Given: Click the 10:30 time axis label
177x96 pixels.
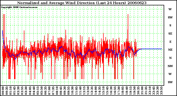Looking at the screenshot, I should point(72,91).
